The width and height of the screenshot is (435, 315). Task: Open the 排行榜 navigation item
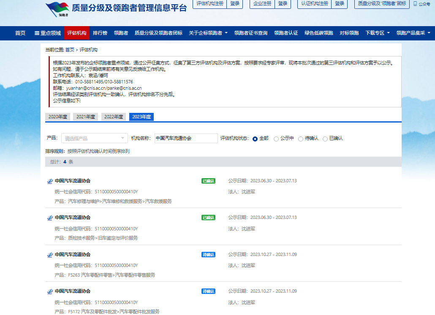pos(100,33)
